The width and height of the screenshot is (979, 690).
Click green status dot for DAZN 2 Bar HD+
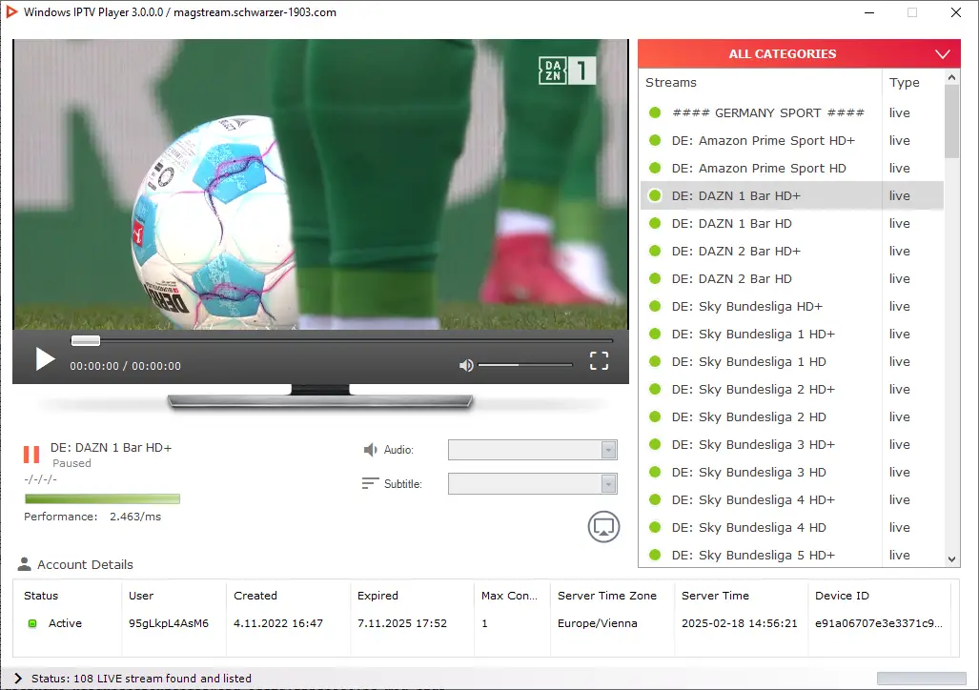click(655, 251)
